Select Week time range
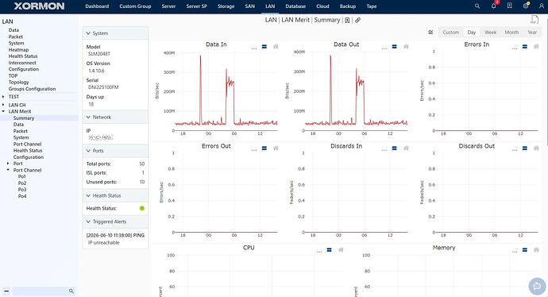Image resolution: width=548 pixels, height=297 pixels. 490,32
